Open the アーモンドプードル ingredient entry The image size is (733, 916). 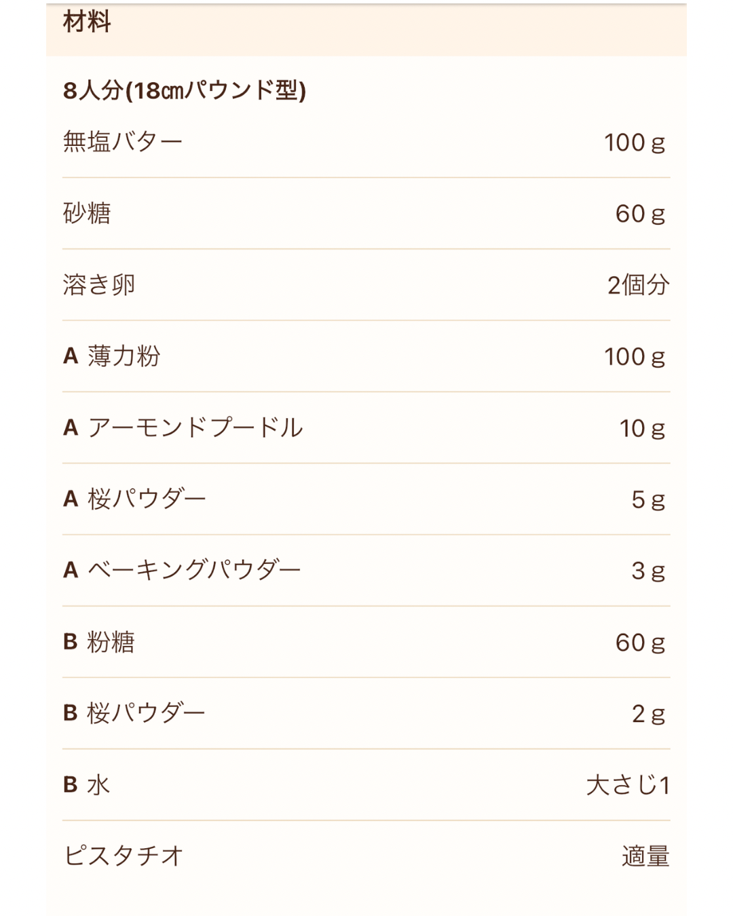[366, 427]
